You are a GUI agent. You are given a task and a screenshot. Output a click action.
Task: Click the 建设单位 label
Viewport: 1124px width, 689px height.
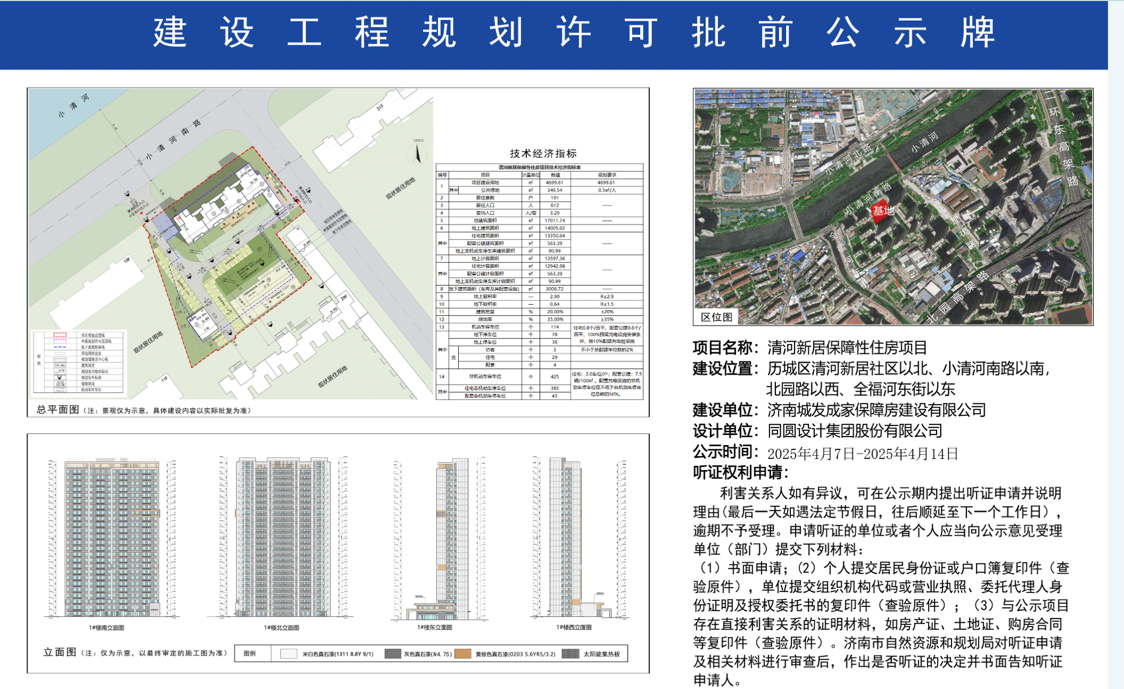point(725,410)
